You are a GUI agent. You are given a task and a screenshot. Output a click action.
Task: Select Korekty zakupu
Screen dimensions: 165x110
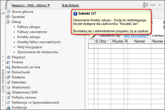point(29,37)
